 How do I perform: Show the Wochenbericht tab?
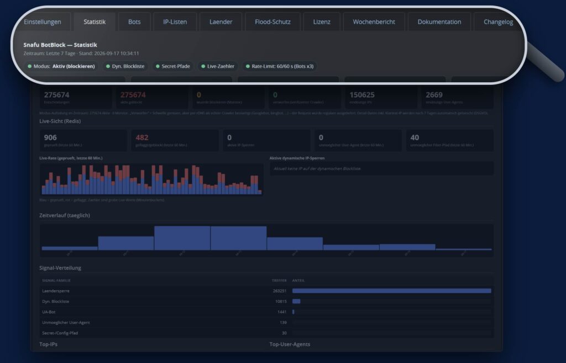pyautogui.click(x=374, y=22)
